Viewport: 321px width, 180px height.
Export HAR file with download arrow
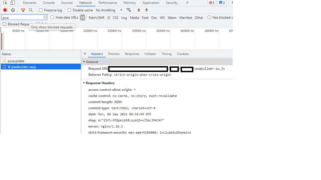(146, 10)
